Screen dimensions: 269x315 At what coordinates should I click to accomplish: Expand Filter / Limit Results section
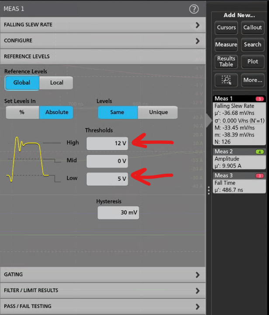pos(103,290)
